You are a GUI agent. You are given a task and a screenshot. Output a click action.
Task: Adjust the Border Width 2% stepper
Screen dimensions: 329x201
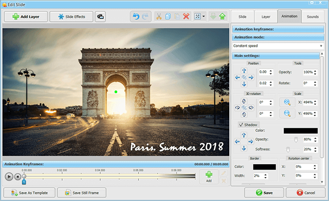coord(265,176)
